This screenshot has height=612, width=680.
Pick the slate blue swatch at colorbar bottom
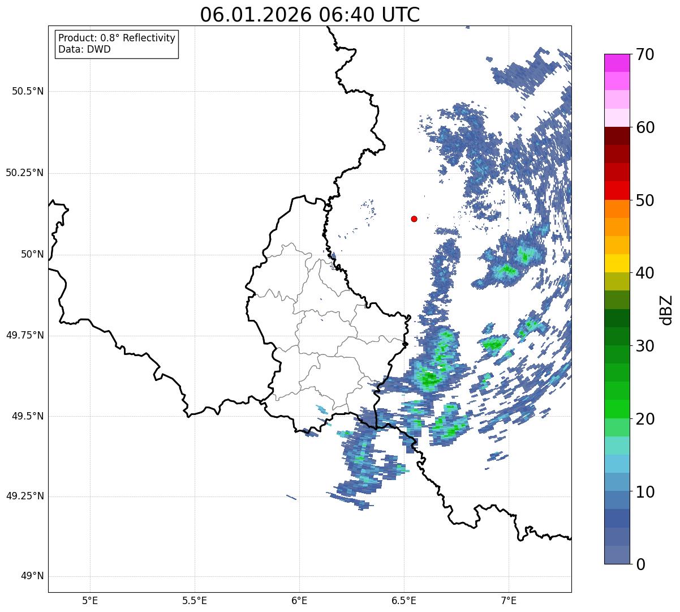point(617,555)
